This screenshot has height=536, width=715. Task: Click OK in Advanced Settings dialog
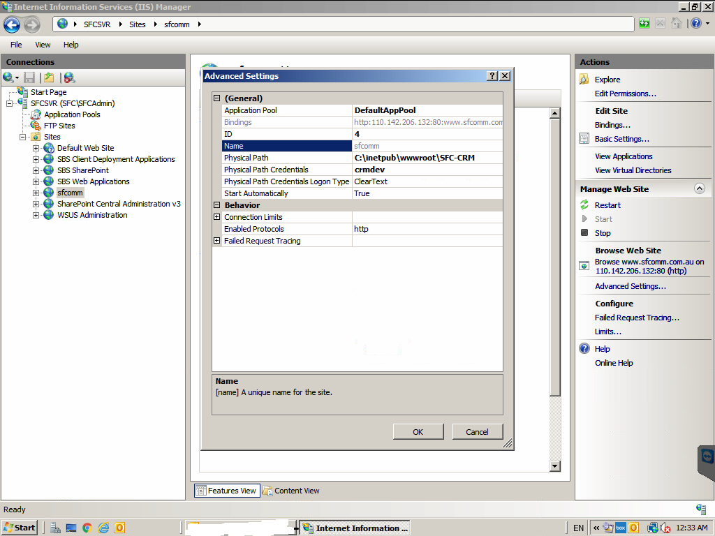[418, 431]
